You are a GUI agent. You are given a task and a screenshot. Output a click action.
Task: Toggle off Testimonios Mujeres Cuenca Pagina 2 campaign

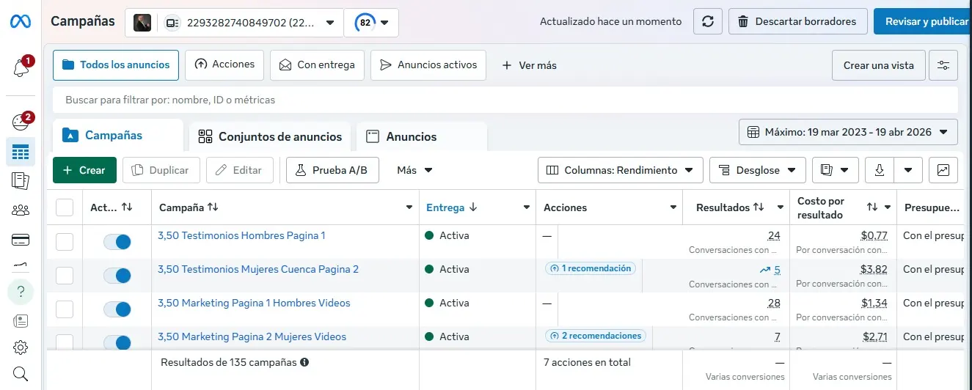[x=117, y=276]
